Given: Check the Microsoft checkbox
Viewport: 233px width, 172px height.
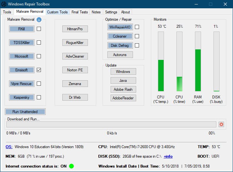Looking at the screenshot, I should [39, 56].
